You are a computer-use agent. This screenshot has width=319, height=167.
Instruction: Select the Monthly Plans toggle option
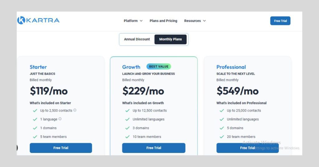[x=170, y=39]
